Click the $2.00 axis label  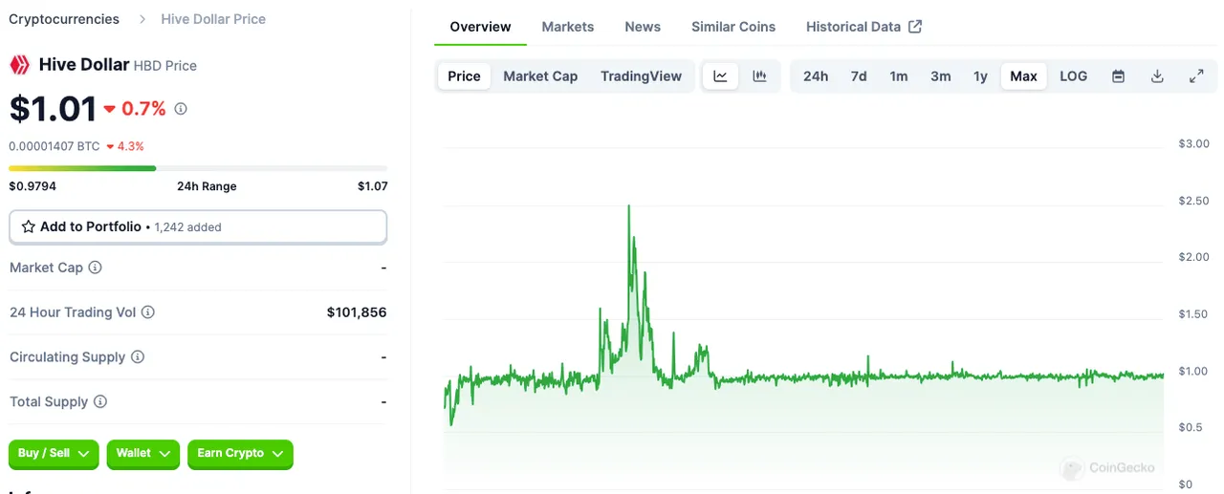click(1194, 257)
